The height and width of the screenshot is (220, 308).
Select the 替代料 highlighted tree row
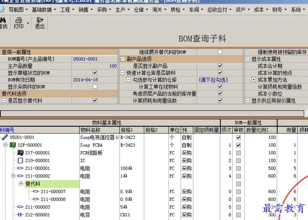coord(52,184)
